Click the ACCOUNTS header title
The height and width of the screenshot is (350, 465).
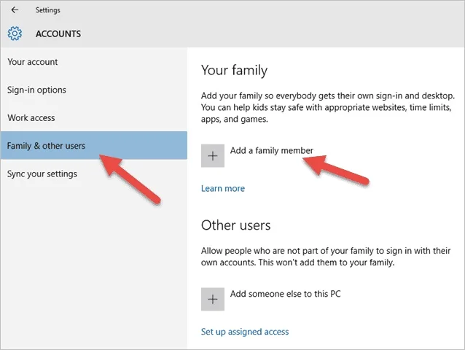click(x=58, y=34)
